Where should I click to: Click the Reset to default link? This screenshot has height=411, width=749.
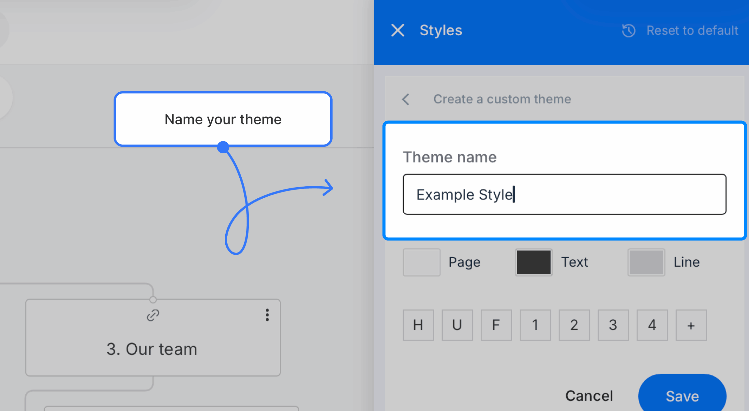click(692, 30)
